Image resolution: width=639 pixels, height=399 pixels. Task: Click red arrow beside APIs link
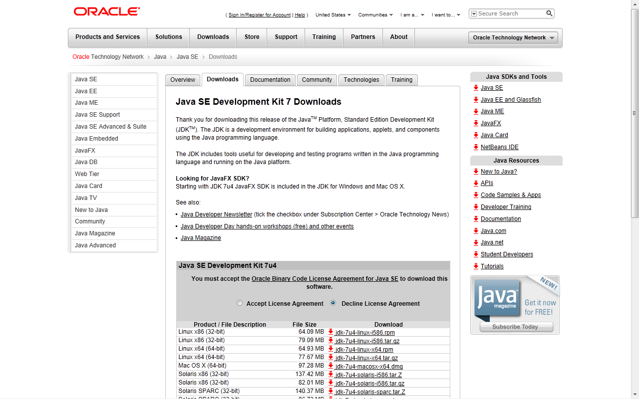point(476,183)
